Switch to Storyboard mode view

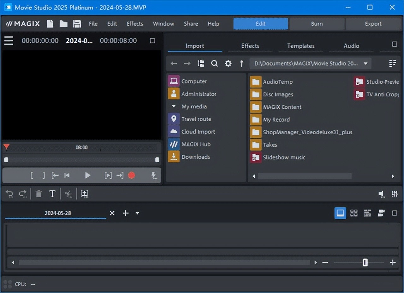coord(340,213)
